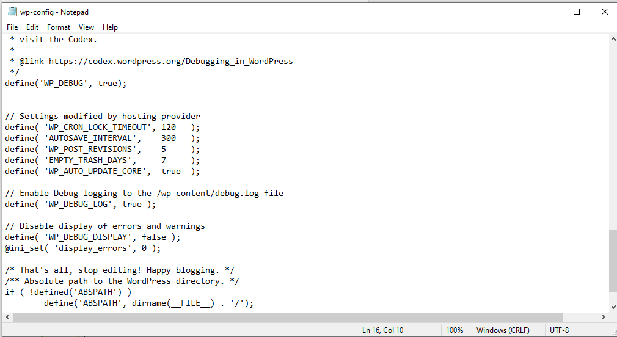617x337 pixels.
Task: Click the WP_DEBUG_LOG define line
Action: [80, 205]
